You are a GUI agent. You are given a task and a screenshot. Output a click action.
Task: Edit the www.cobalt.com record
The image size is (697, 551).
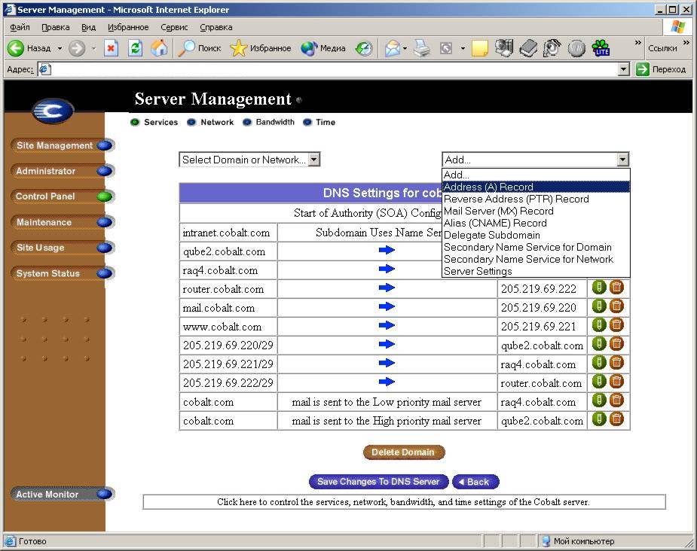tap(599, 325)
